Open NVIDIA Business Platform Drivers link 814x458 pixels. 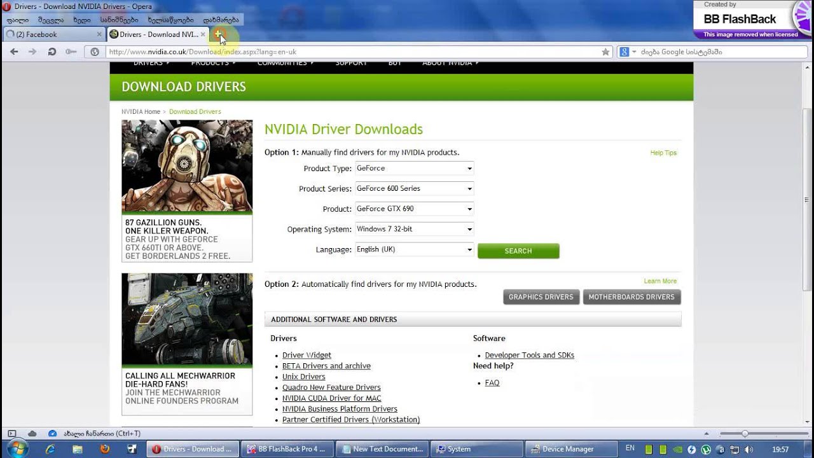click(340, 410)
